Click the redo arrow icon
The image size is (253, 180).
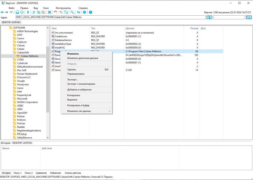coord(60,12)
